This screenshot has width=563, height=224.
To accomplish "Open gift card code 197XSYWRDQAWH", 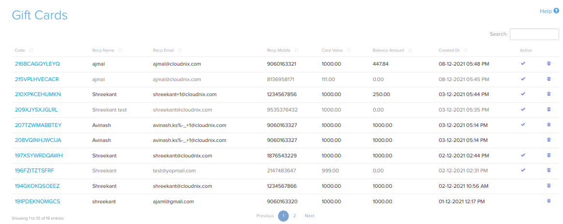I will 39,155.
